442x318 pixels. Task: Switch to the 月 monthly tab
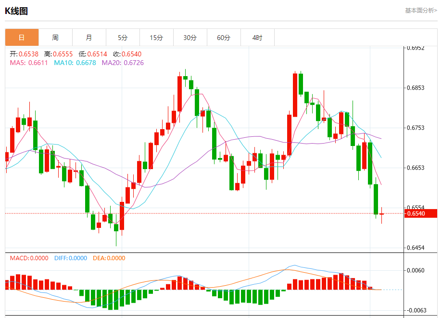coord(89,37)
